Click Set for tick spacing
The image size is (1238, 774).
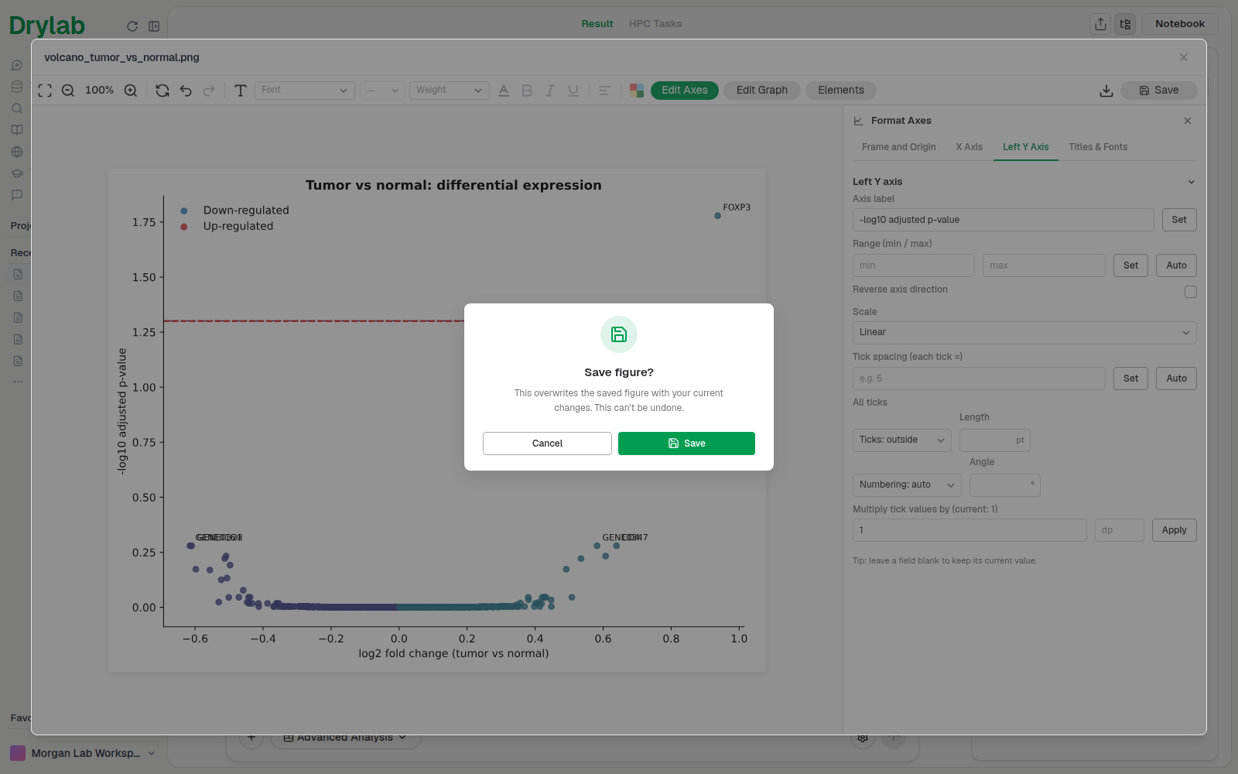1131,378
